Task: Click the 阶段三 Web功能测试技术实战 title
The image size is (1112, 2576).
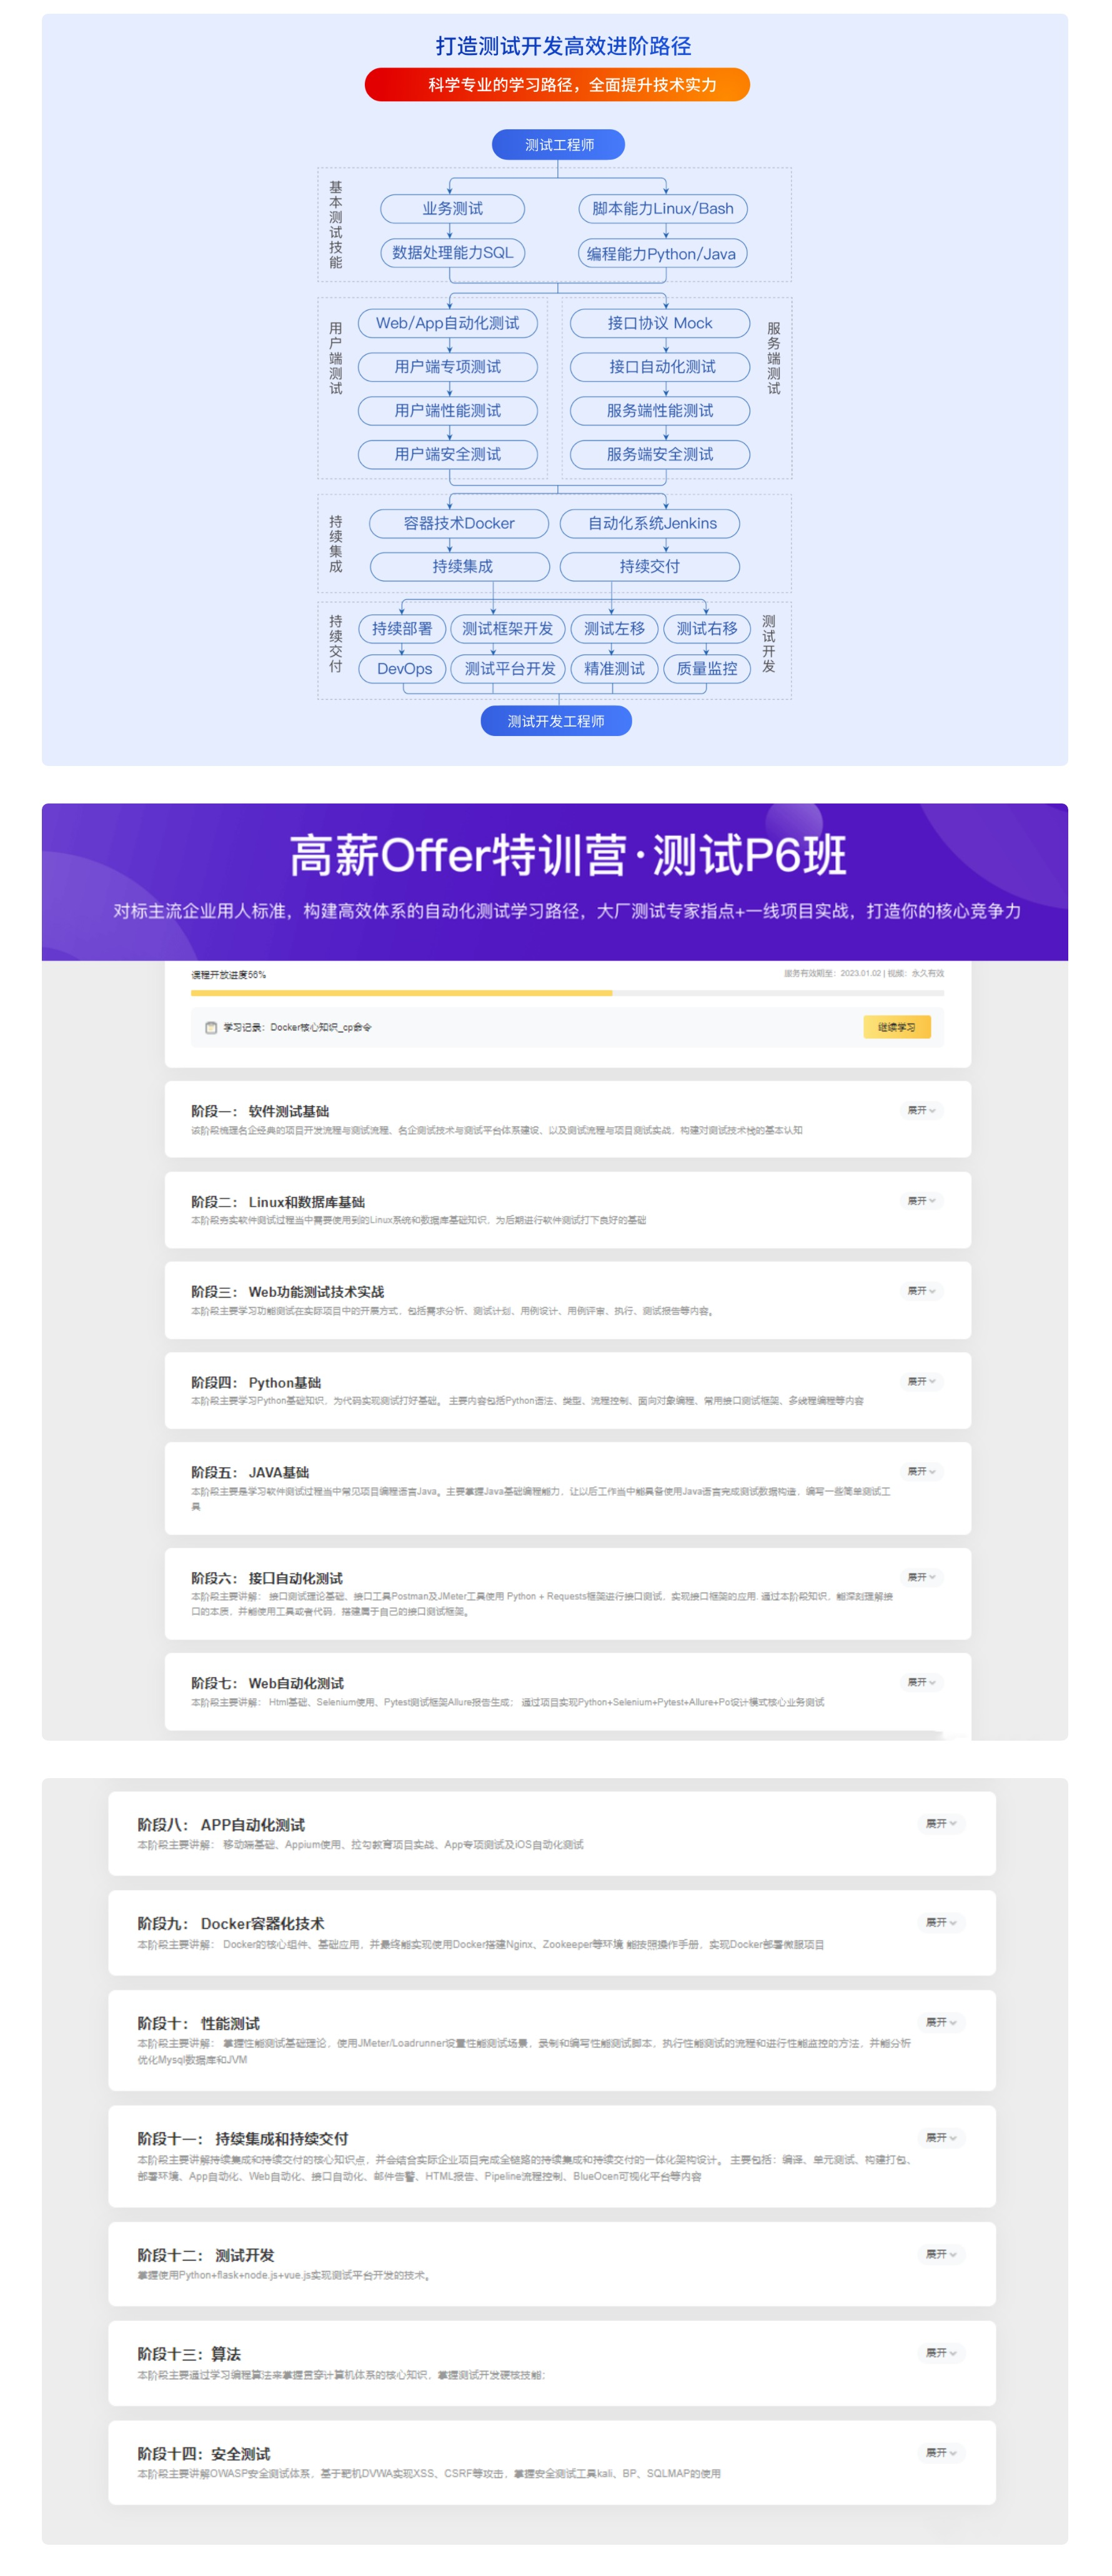Action: click(x=287, y=1292)
